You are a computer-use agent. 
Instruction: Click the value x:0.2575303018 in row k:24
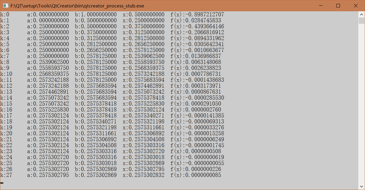click(144, 157)
